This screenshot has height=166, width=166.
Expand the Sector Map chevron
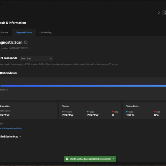point(20,137)
